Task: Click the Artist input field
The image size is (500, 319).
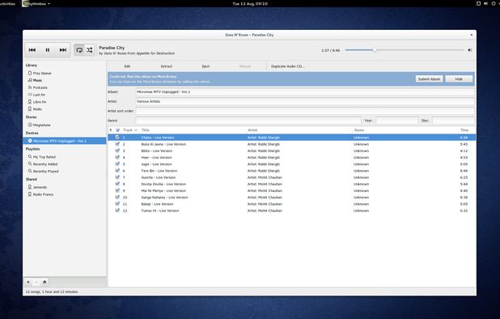Action: click(305, 101)
